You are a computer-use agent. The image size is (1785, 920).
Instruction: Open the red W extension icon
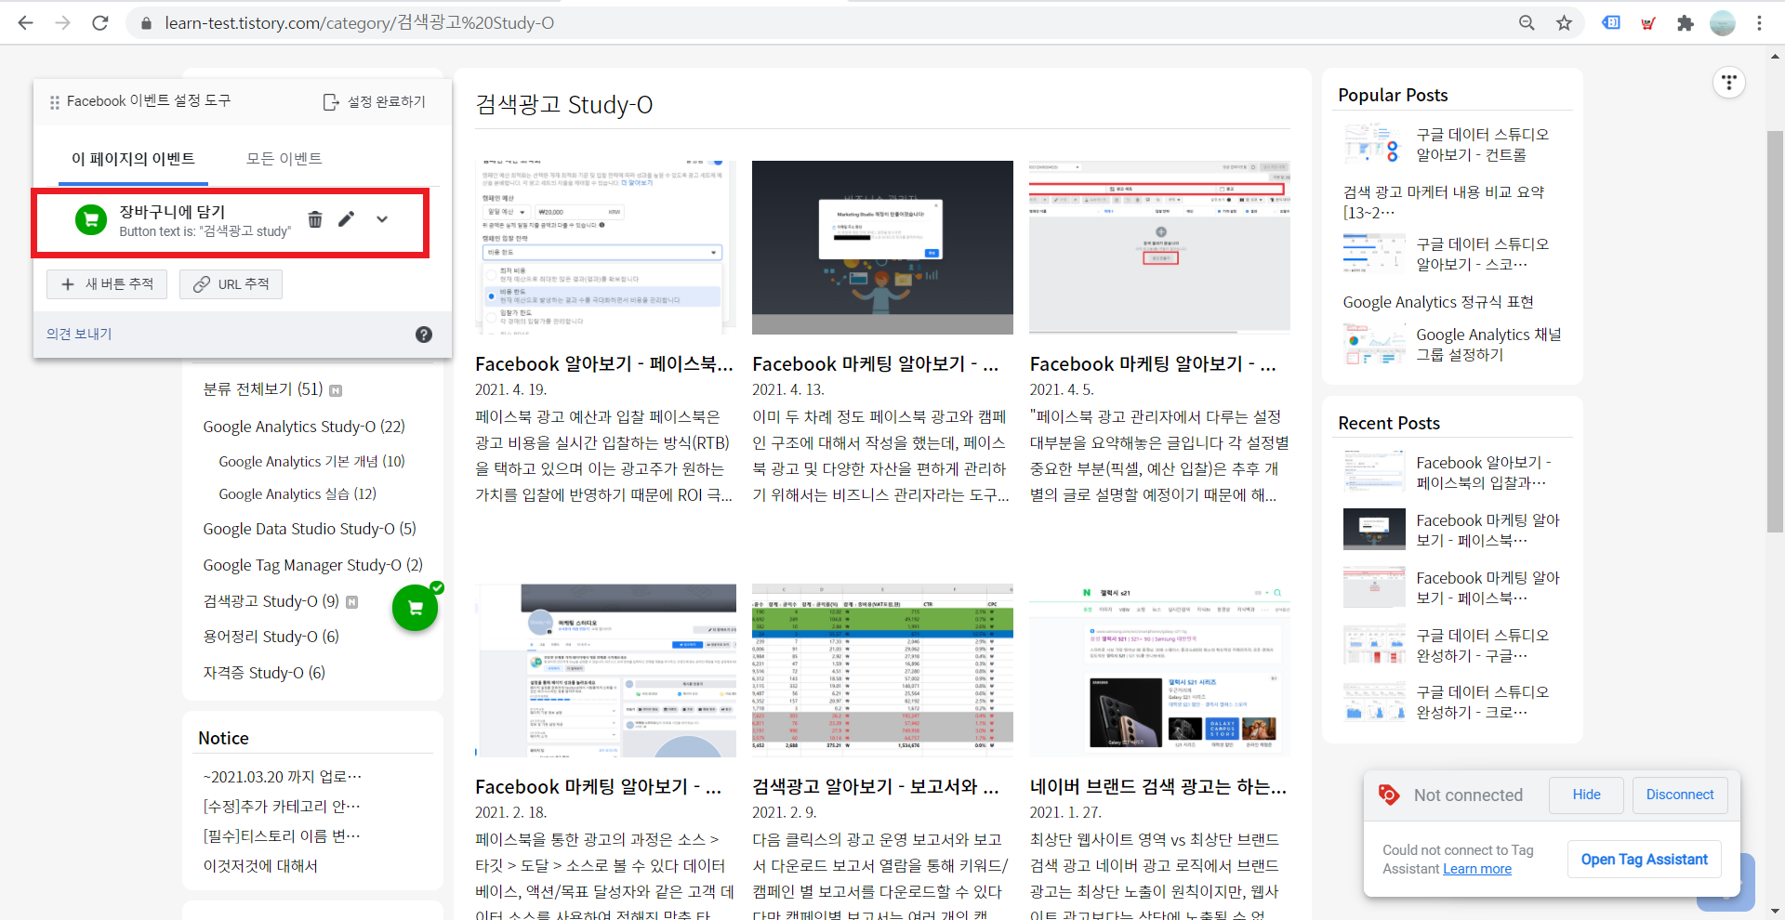(1648, 23)
